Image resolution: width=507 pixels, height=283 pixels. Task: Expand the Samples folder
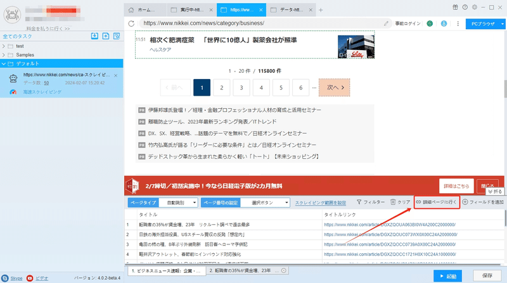4,55
